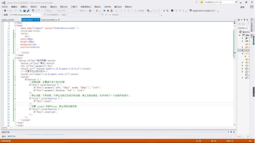Click the Application Insights icon

(191, 11)
